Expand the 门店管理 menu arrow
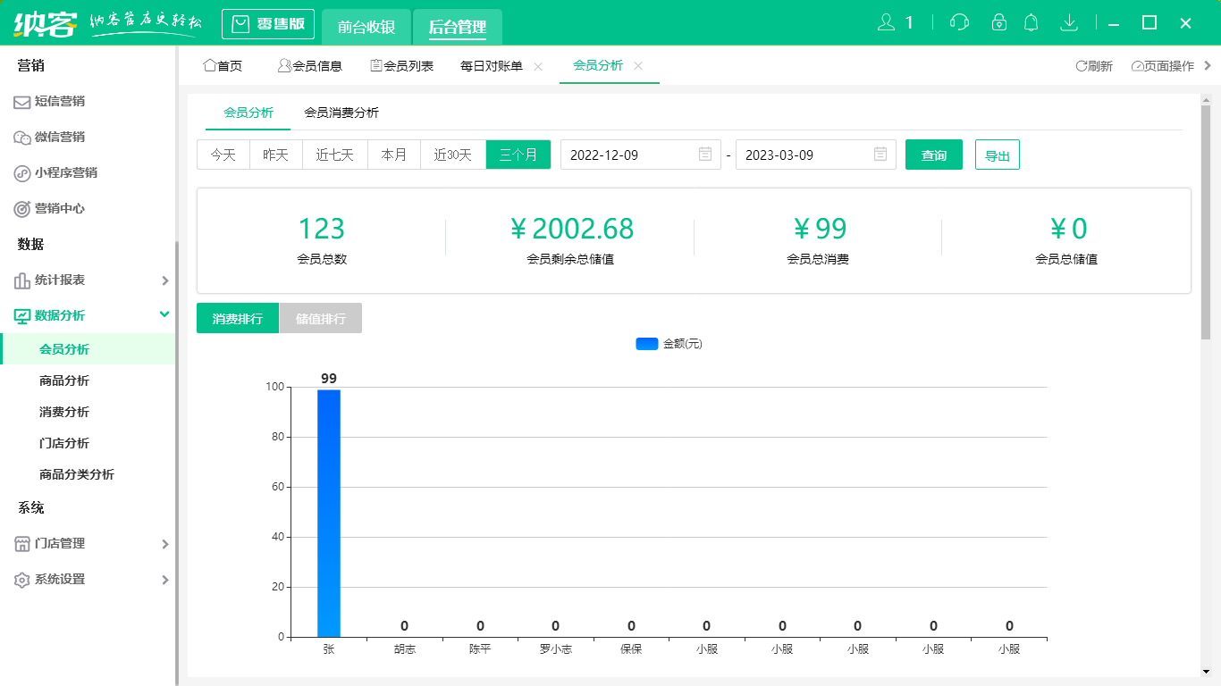The image size is (1221, 686). 164,544
